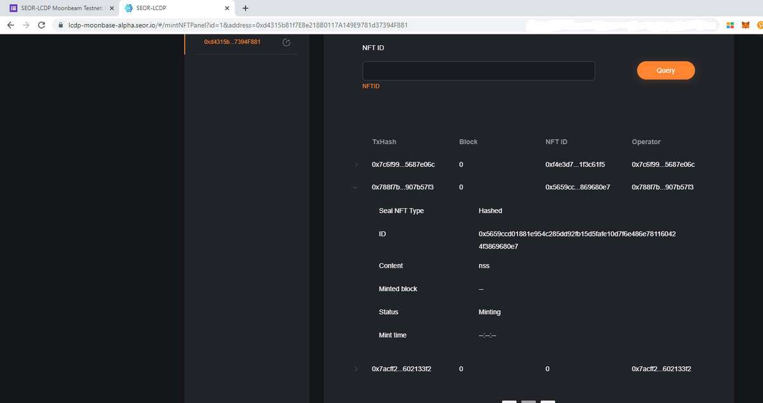
Task: Reload the page with the browser refresh icon
Action: [42, 25]
